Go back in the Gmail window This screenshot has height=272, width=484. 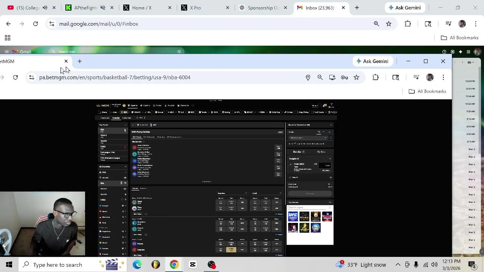[x=8, y=24]
